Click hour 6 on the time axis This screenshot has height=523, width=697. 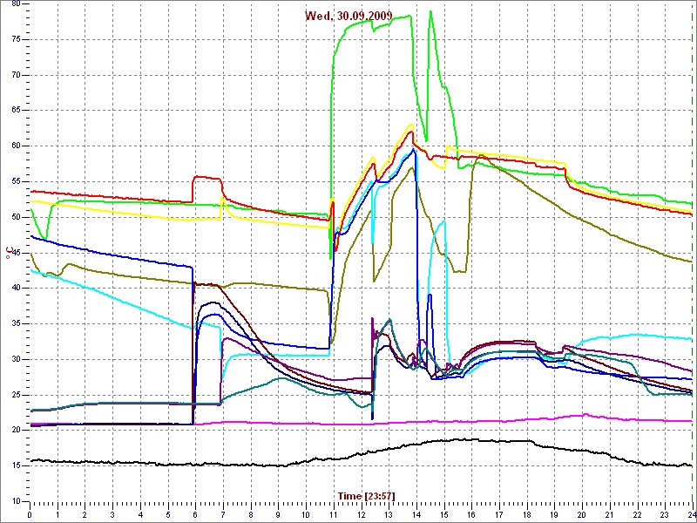[195, 516]
